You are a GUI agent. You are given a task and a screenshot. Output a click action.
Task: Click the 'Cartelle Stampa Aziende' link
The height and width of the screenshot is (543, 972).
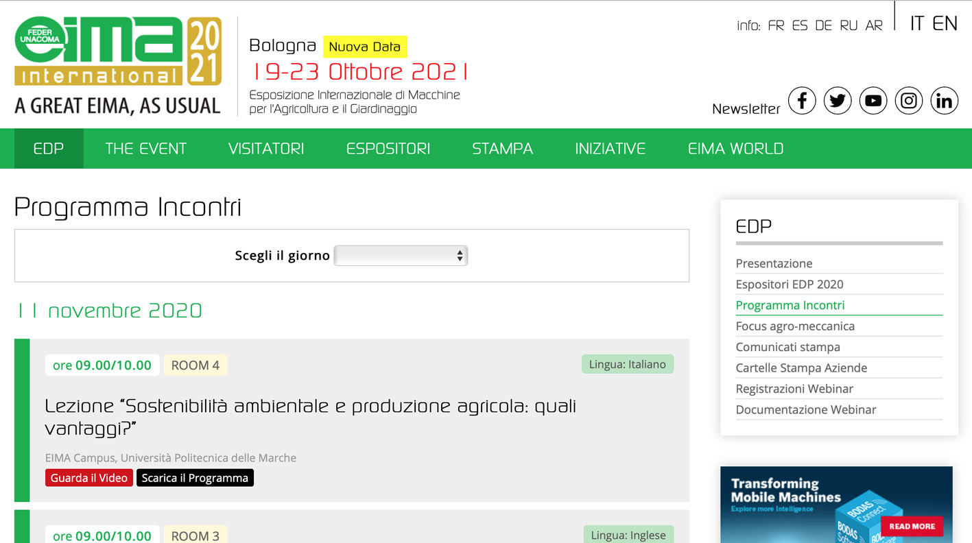801,368
